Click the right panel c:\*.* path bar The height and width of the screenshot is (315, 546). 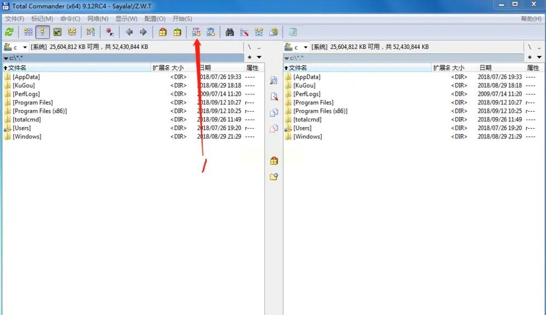click(404, 58)
